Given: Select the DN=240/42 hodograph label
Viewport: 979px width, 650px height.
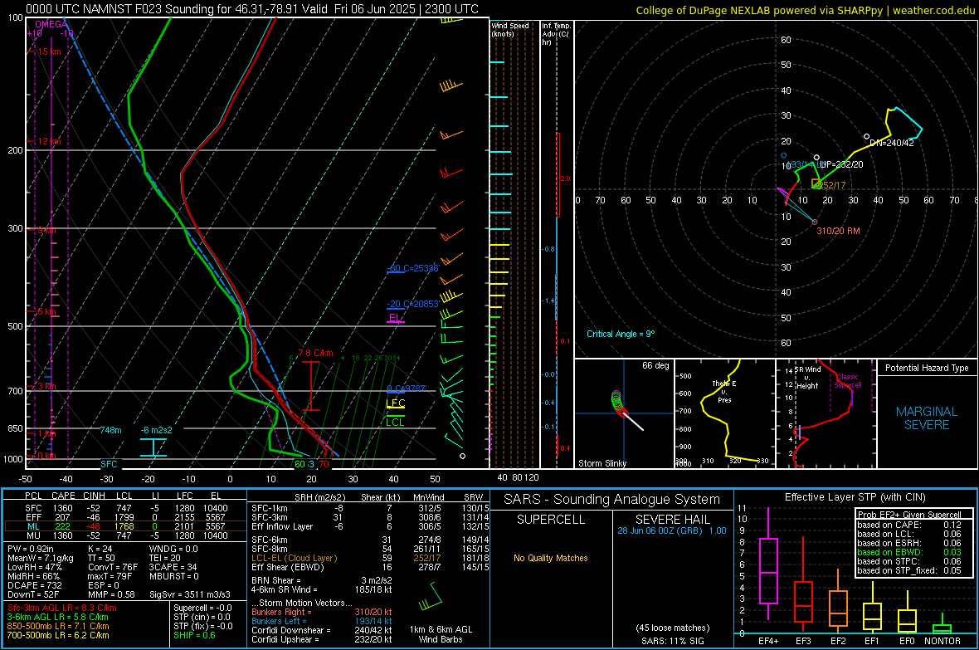Looking at the screenshot, I should pyautogui.click(x=892, y=143).
